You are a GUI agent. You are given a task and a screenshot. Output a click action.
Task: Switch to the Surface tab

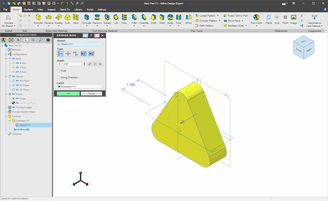click(29, 9)
